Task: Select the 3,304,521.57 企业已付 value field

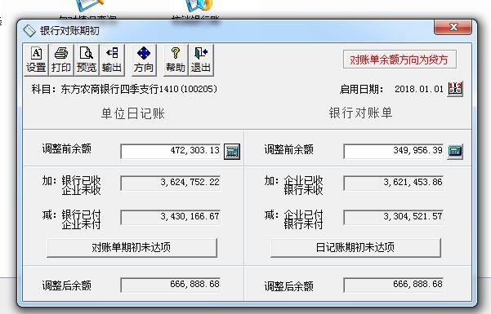Action: [x=394, y=217]
